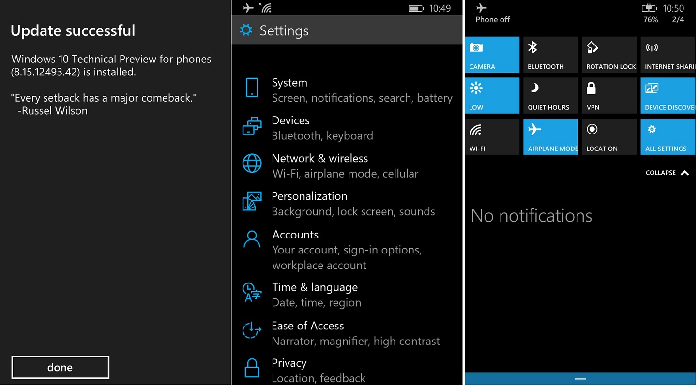Image resolution: width=698 pixels, height=387 pixels.
Task: Click 'Location, feedback' description text
Action: pos(319,378)
